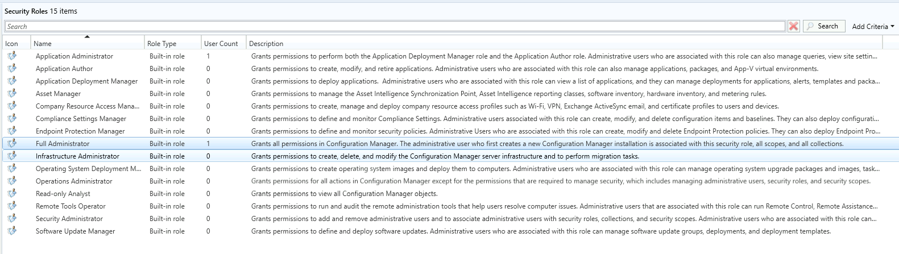899x254 pixels.
Task: Click the Remote Tools Operator role icon
Action: click(x=12, y=206)
